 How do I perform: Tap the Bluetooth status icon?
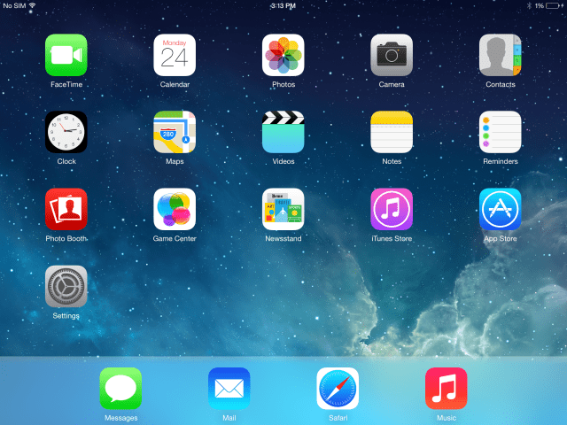pyautogui.click(x=529, y=5)
